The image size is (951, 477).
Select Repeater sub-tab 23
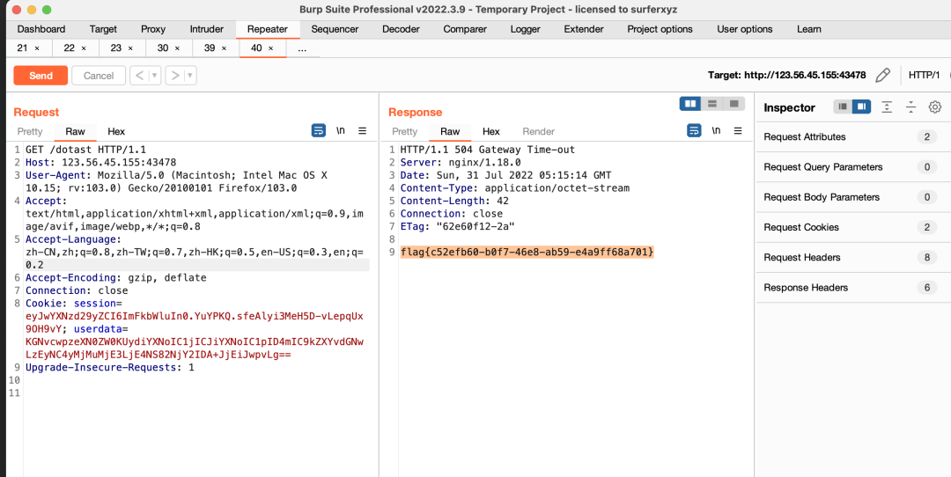click(x=116, y=48)
